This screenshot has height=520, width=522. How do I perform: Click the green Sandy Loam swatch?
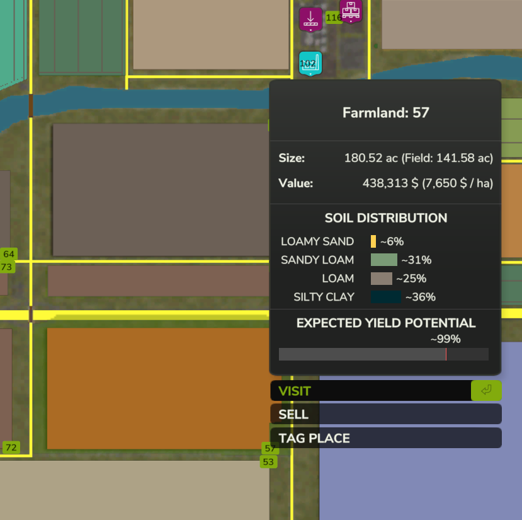(x=384, y=260)
